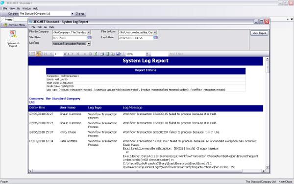Select date cell 24/06/2010 15:37
The width and height of the screenshot is (294, 184).
click(41, 132)
